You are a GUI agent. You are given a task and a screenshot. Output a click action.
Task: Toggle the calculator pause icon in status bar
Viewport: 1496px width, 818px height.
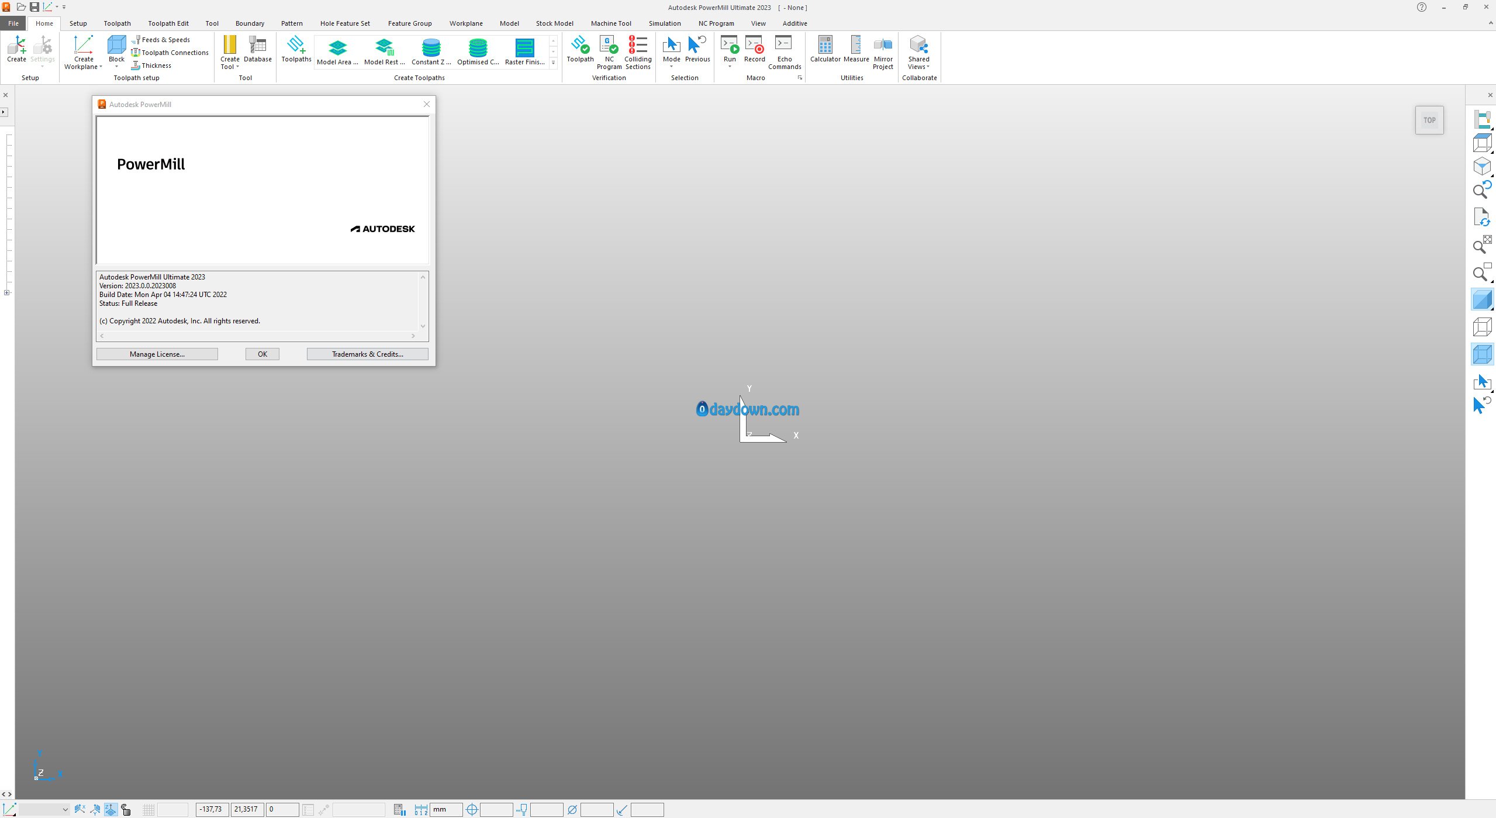[x=399, y=809]
